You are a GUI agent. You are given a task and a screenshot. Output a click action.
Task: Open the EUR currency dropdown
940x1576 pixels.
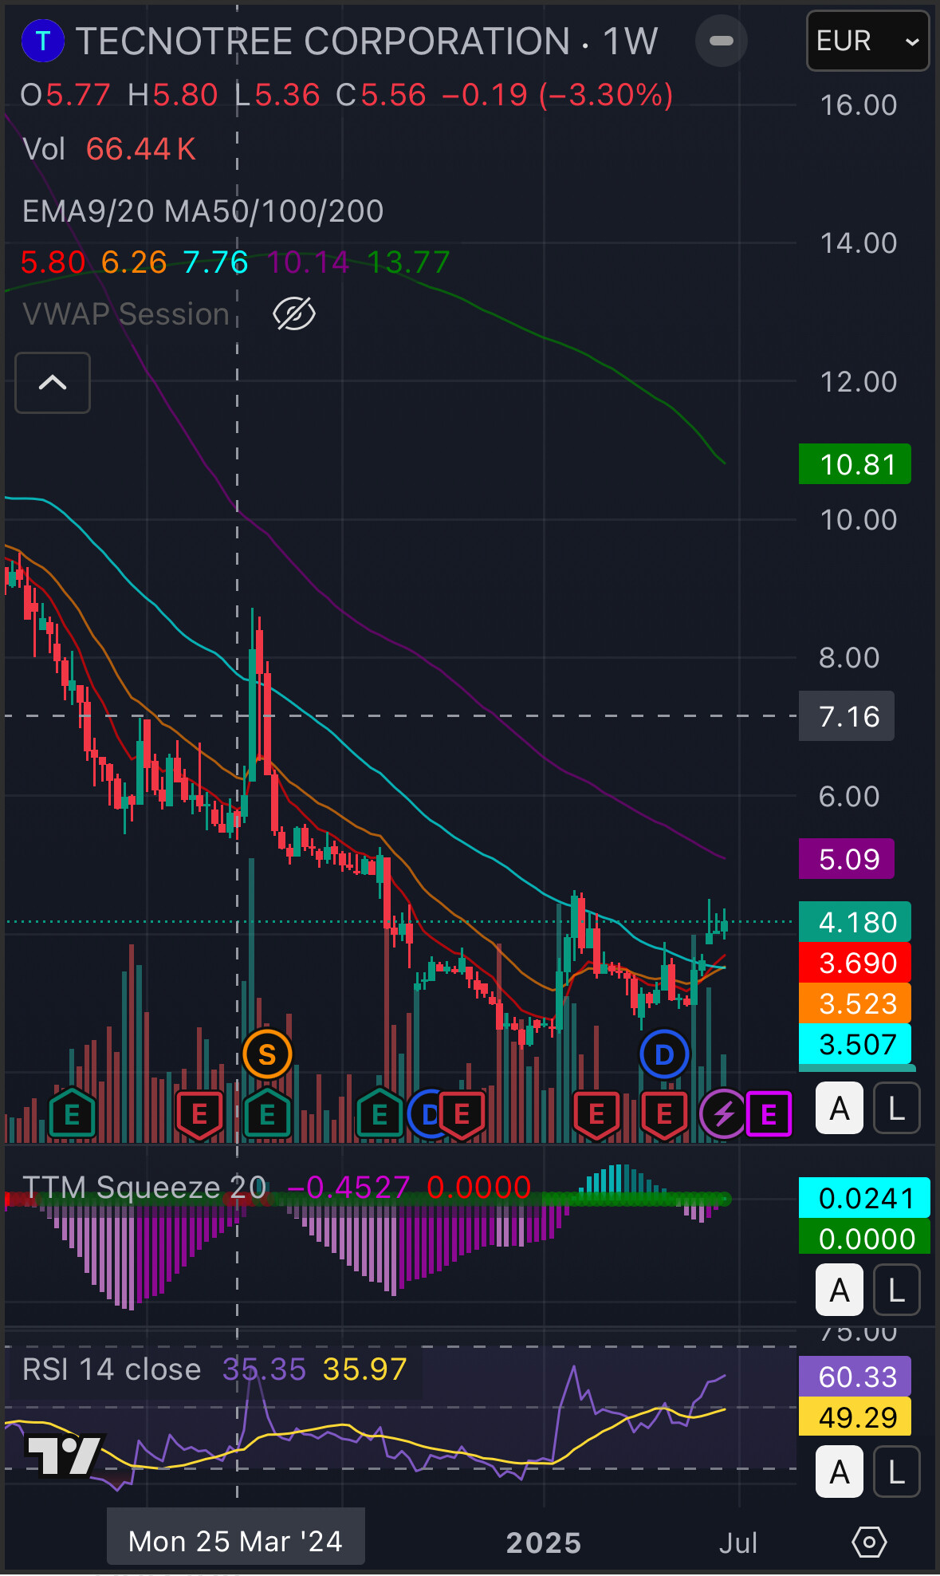coord(867,41)
